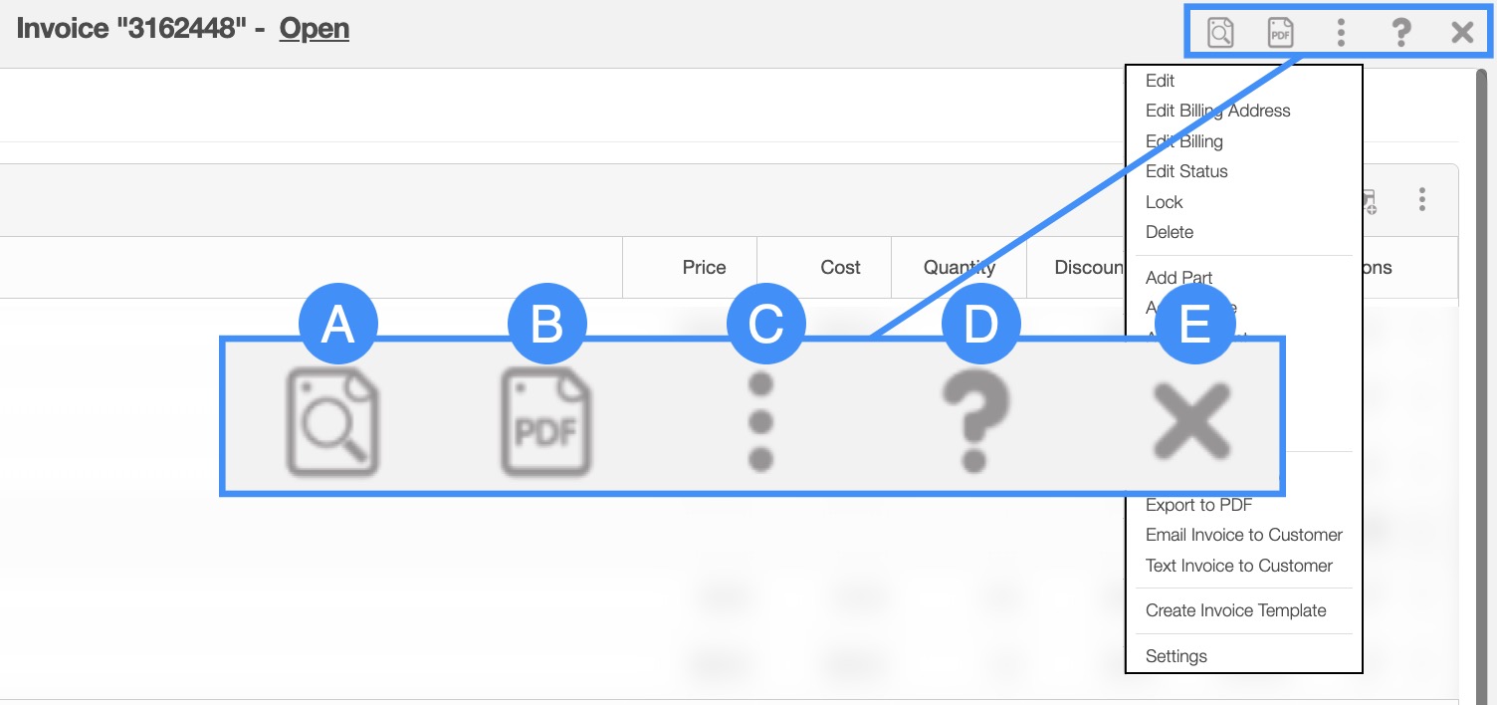Close the invoice with the X icon
This screenshot has height=705, width=1497.
pyautogui.click(x=1462, y=33)
